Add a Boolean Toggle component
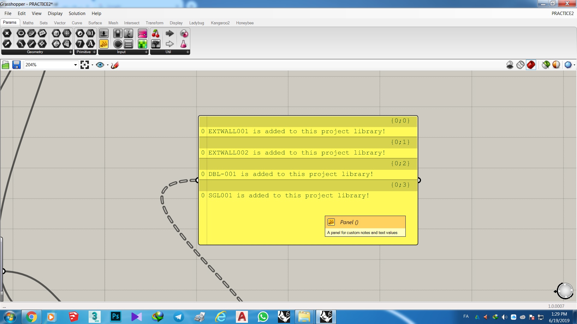This screenshot has height=324, width=577. [118, 33]
